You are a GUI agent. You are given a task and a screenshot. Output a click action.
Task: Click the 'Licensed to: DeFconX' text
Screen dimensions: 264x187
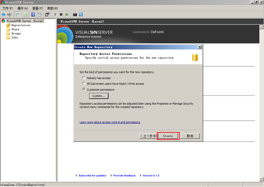coord(148,32)
